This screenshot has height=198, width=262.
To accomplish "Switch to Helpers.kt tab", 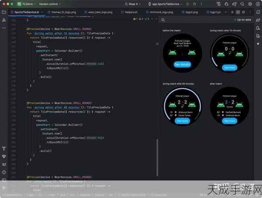I will pyautogui.click(x=129, y=12).
